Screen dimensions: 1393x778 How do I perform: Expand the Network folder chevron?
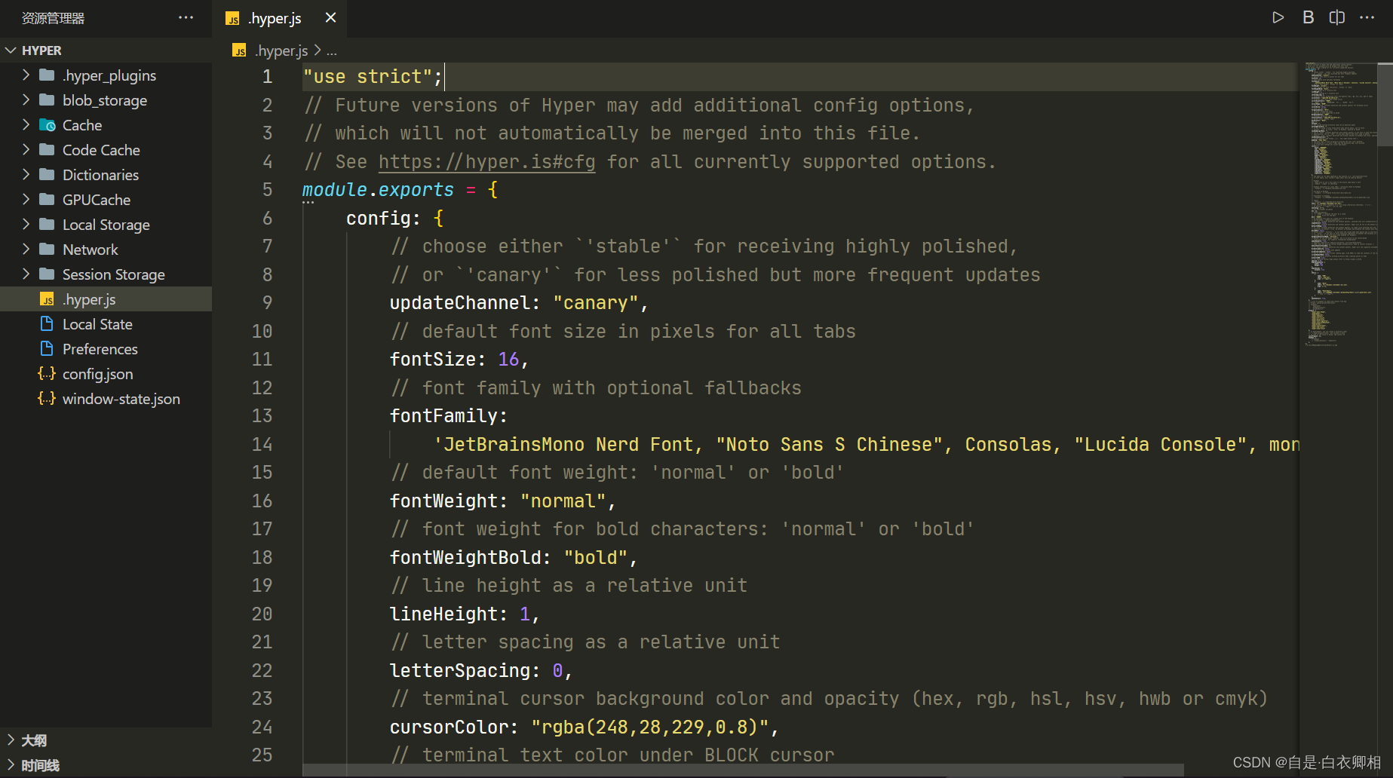(26, 249)
